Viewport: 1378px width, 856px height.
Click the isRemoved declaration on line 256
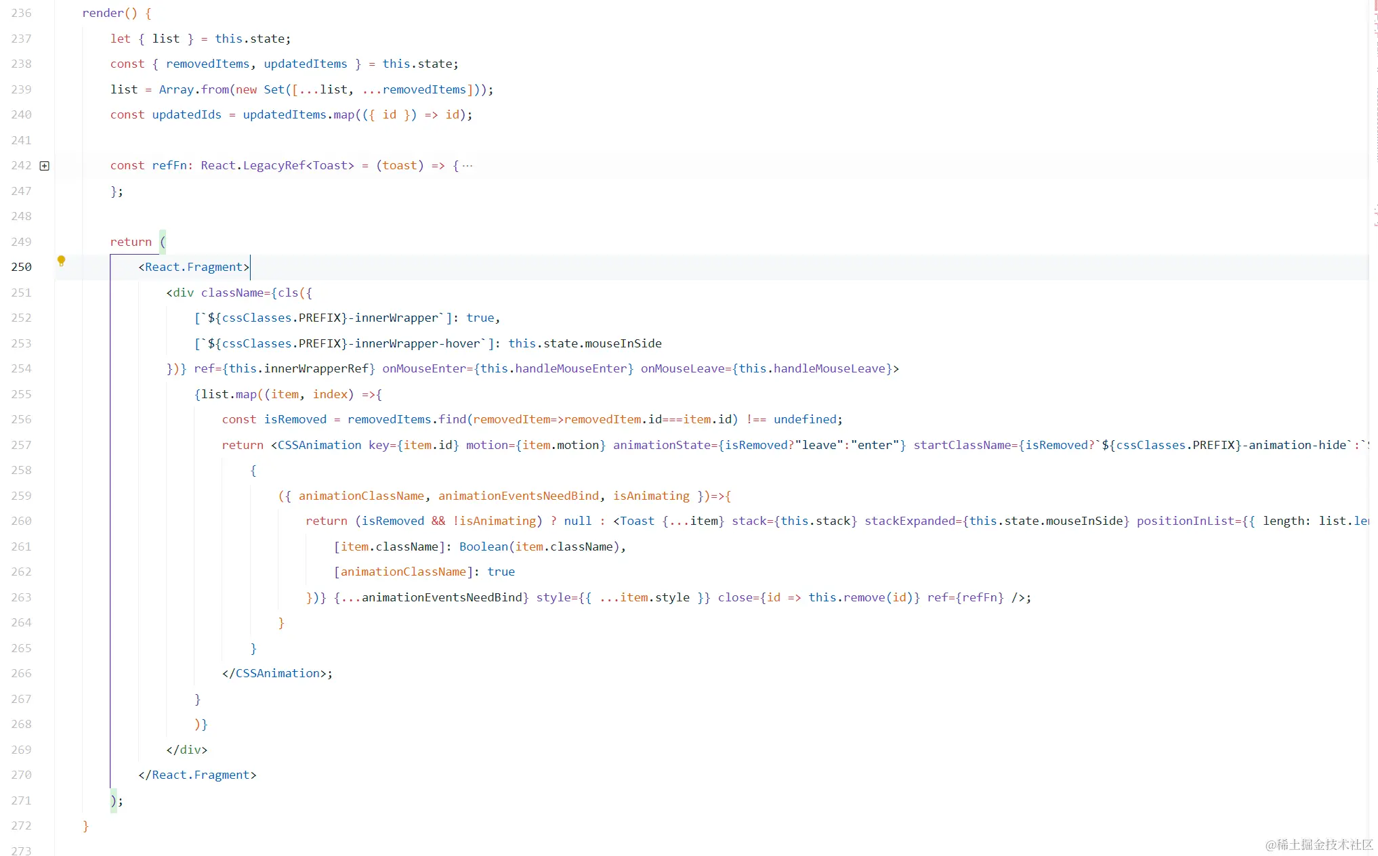click(295, 419)
